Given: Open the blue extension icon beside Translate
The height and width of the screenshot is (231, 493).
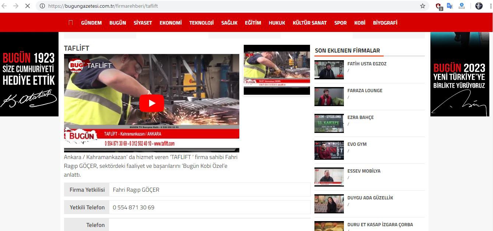Looking at the screenshot, I should tap(462, 6).
